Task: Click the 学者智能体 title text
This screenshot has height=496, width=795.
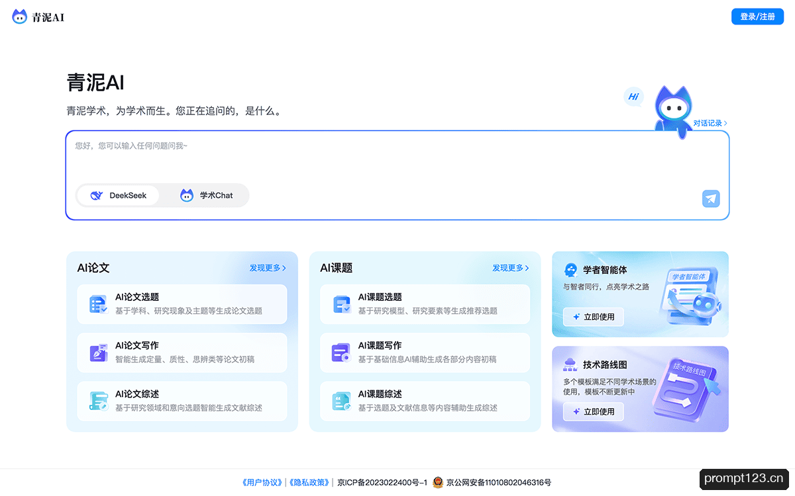Action: [x=605, y=270]
